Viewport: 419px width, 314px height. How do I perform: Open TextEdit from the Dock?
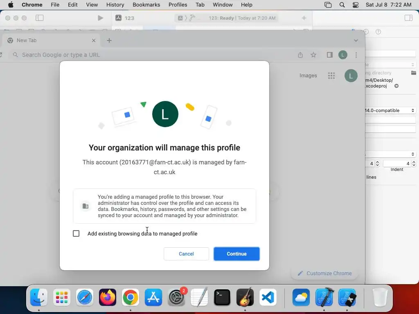199,297
